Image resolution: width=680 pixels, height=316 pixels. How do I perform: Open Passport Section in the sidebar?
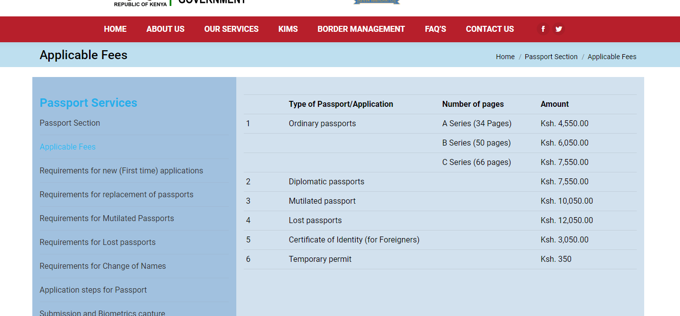pyautogui.click(x=70, y=123)
